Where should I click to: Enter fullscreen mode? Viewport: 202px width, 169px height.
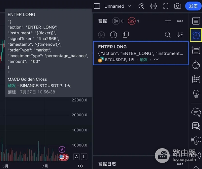click(166, 6)
